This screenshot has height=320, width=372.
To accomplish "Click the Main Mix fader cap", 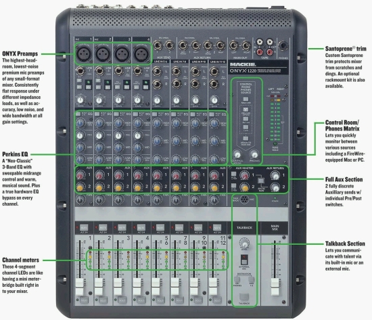I will [275, 287].
